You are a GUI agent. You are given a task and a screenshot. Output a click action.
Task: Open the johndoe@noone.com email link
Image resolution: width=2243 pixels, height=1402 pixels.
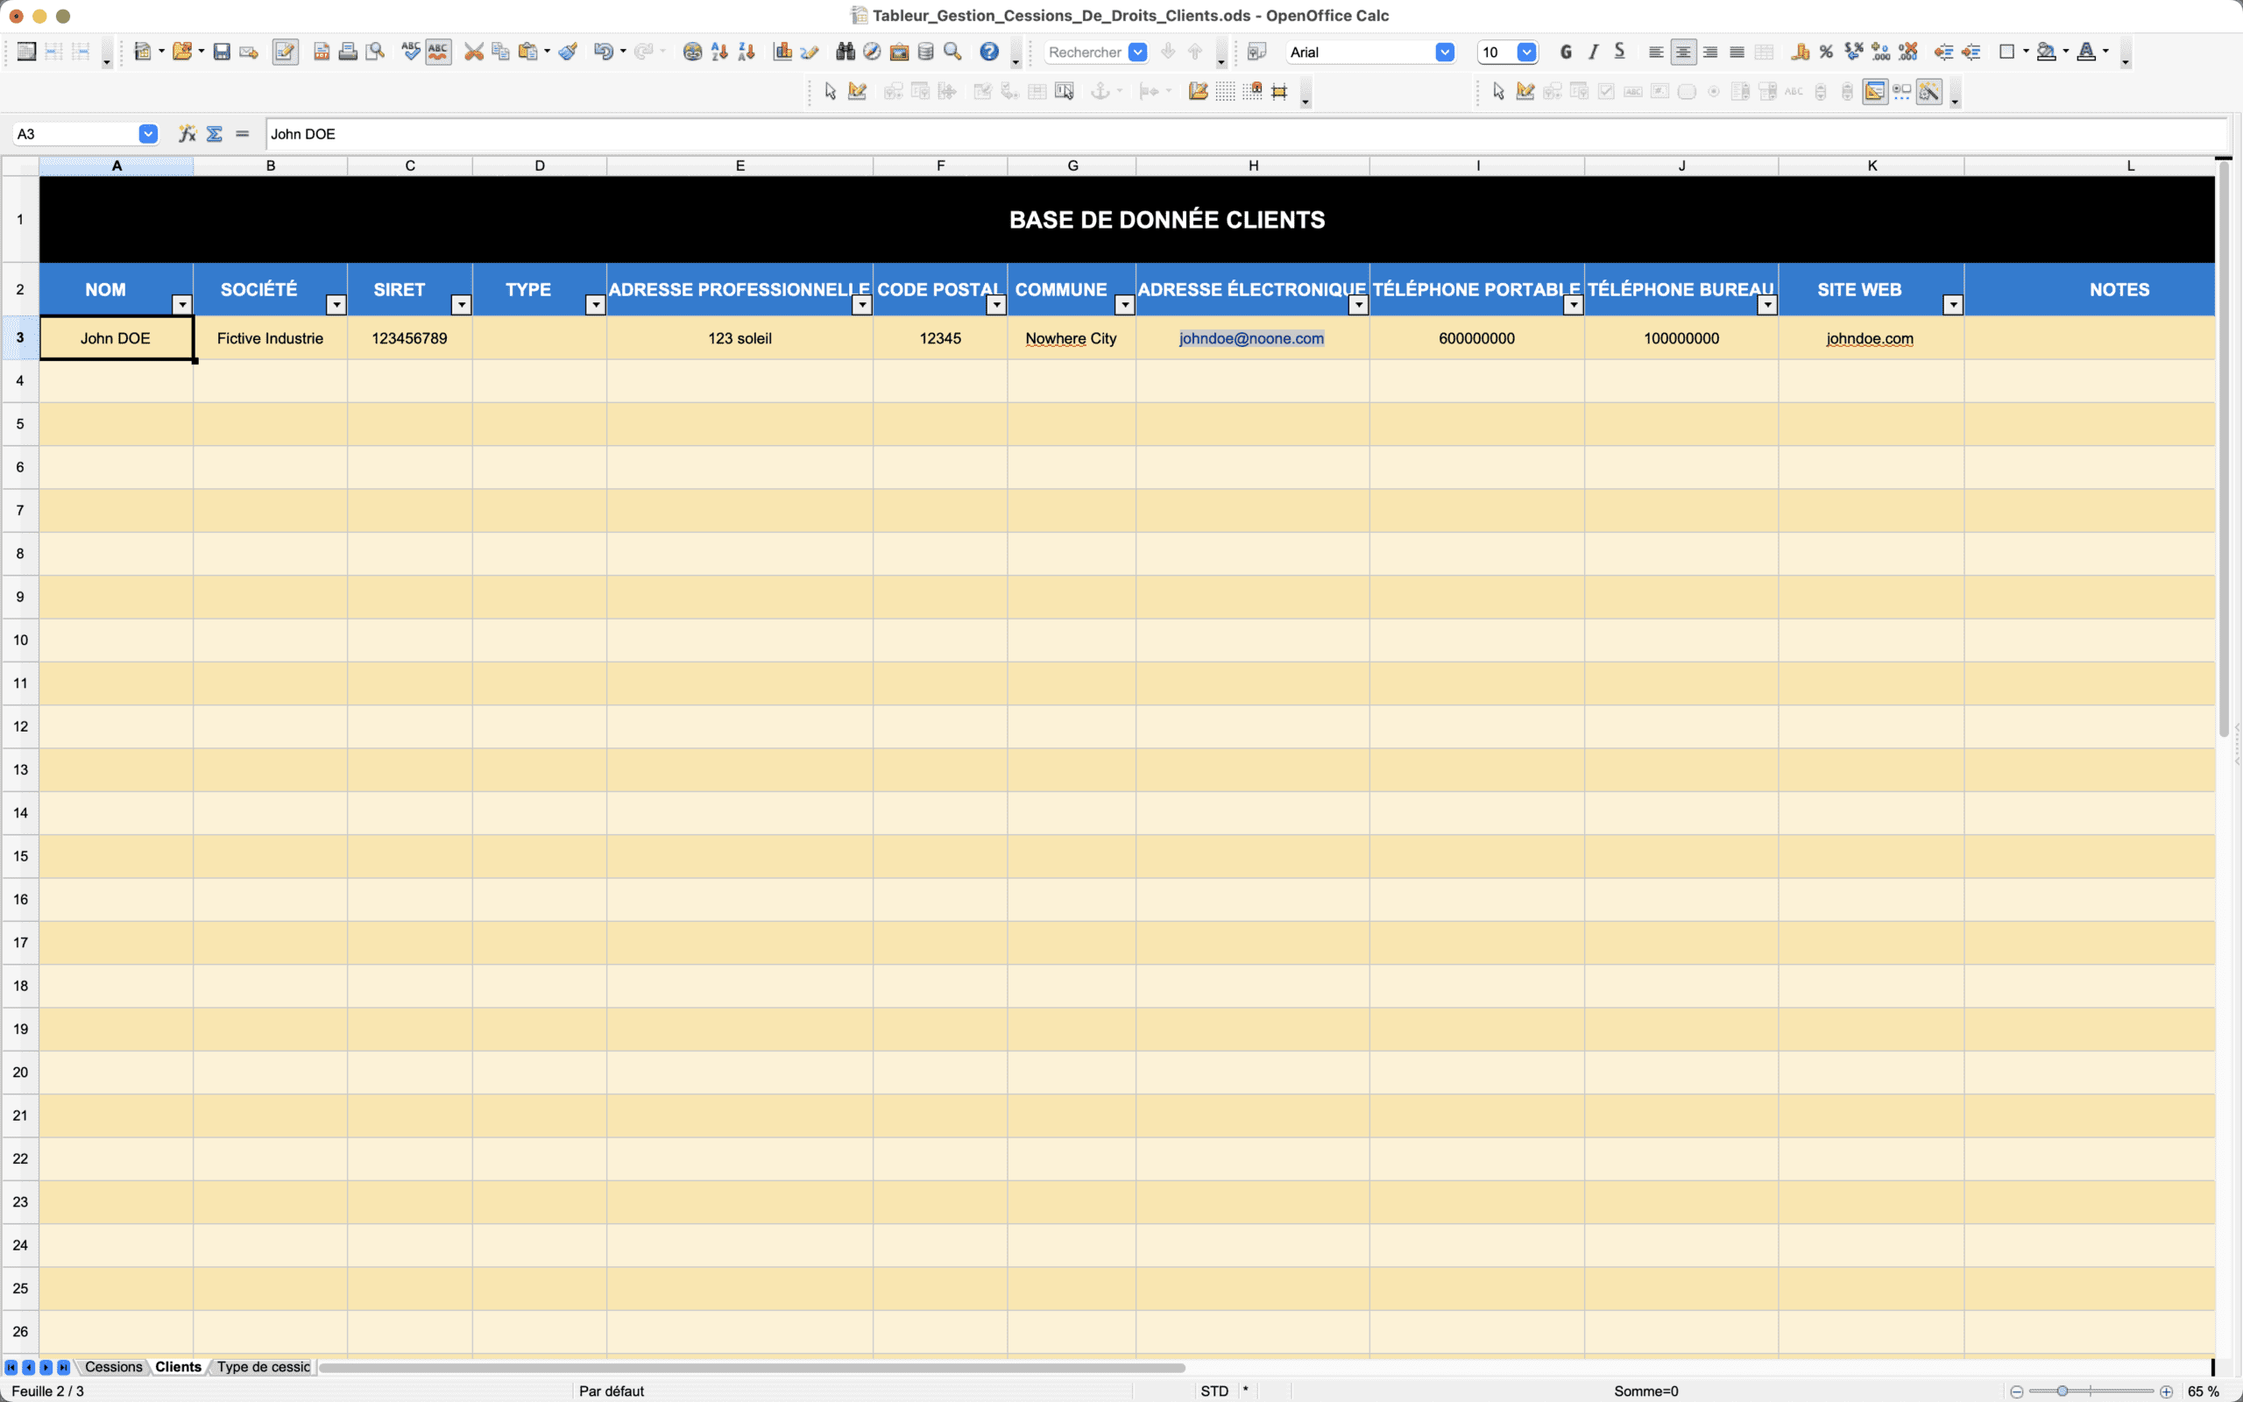(x=1251, y=338)
